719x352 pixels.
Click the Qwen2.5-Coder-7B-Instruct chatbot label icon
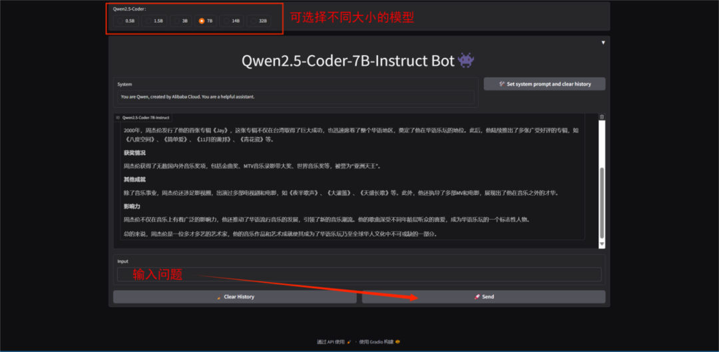[118, 118]
